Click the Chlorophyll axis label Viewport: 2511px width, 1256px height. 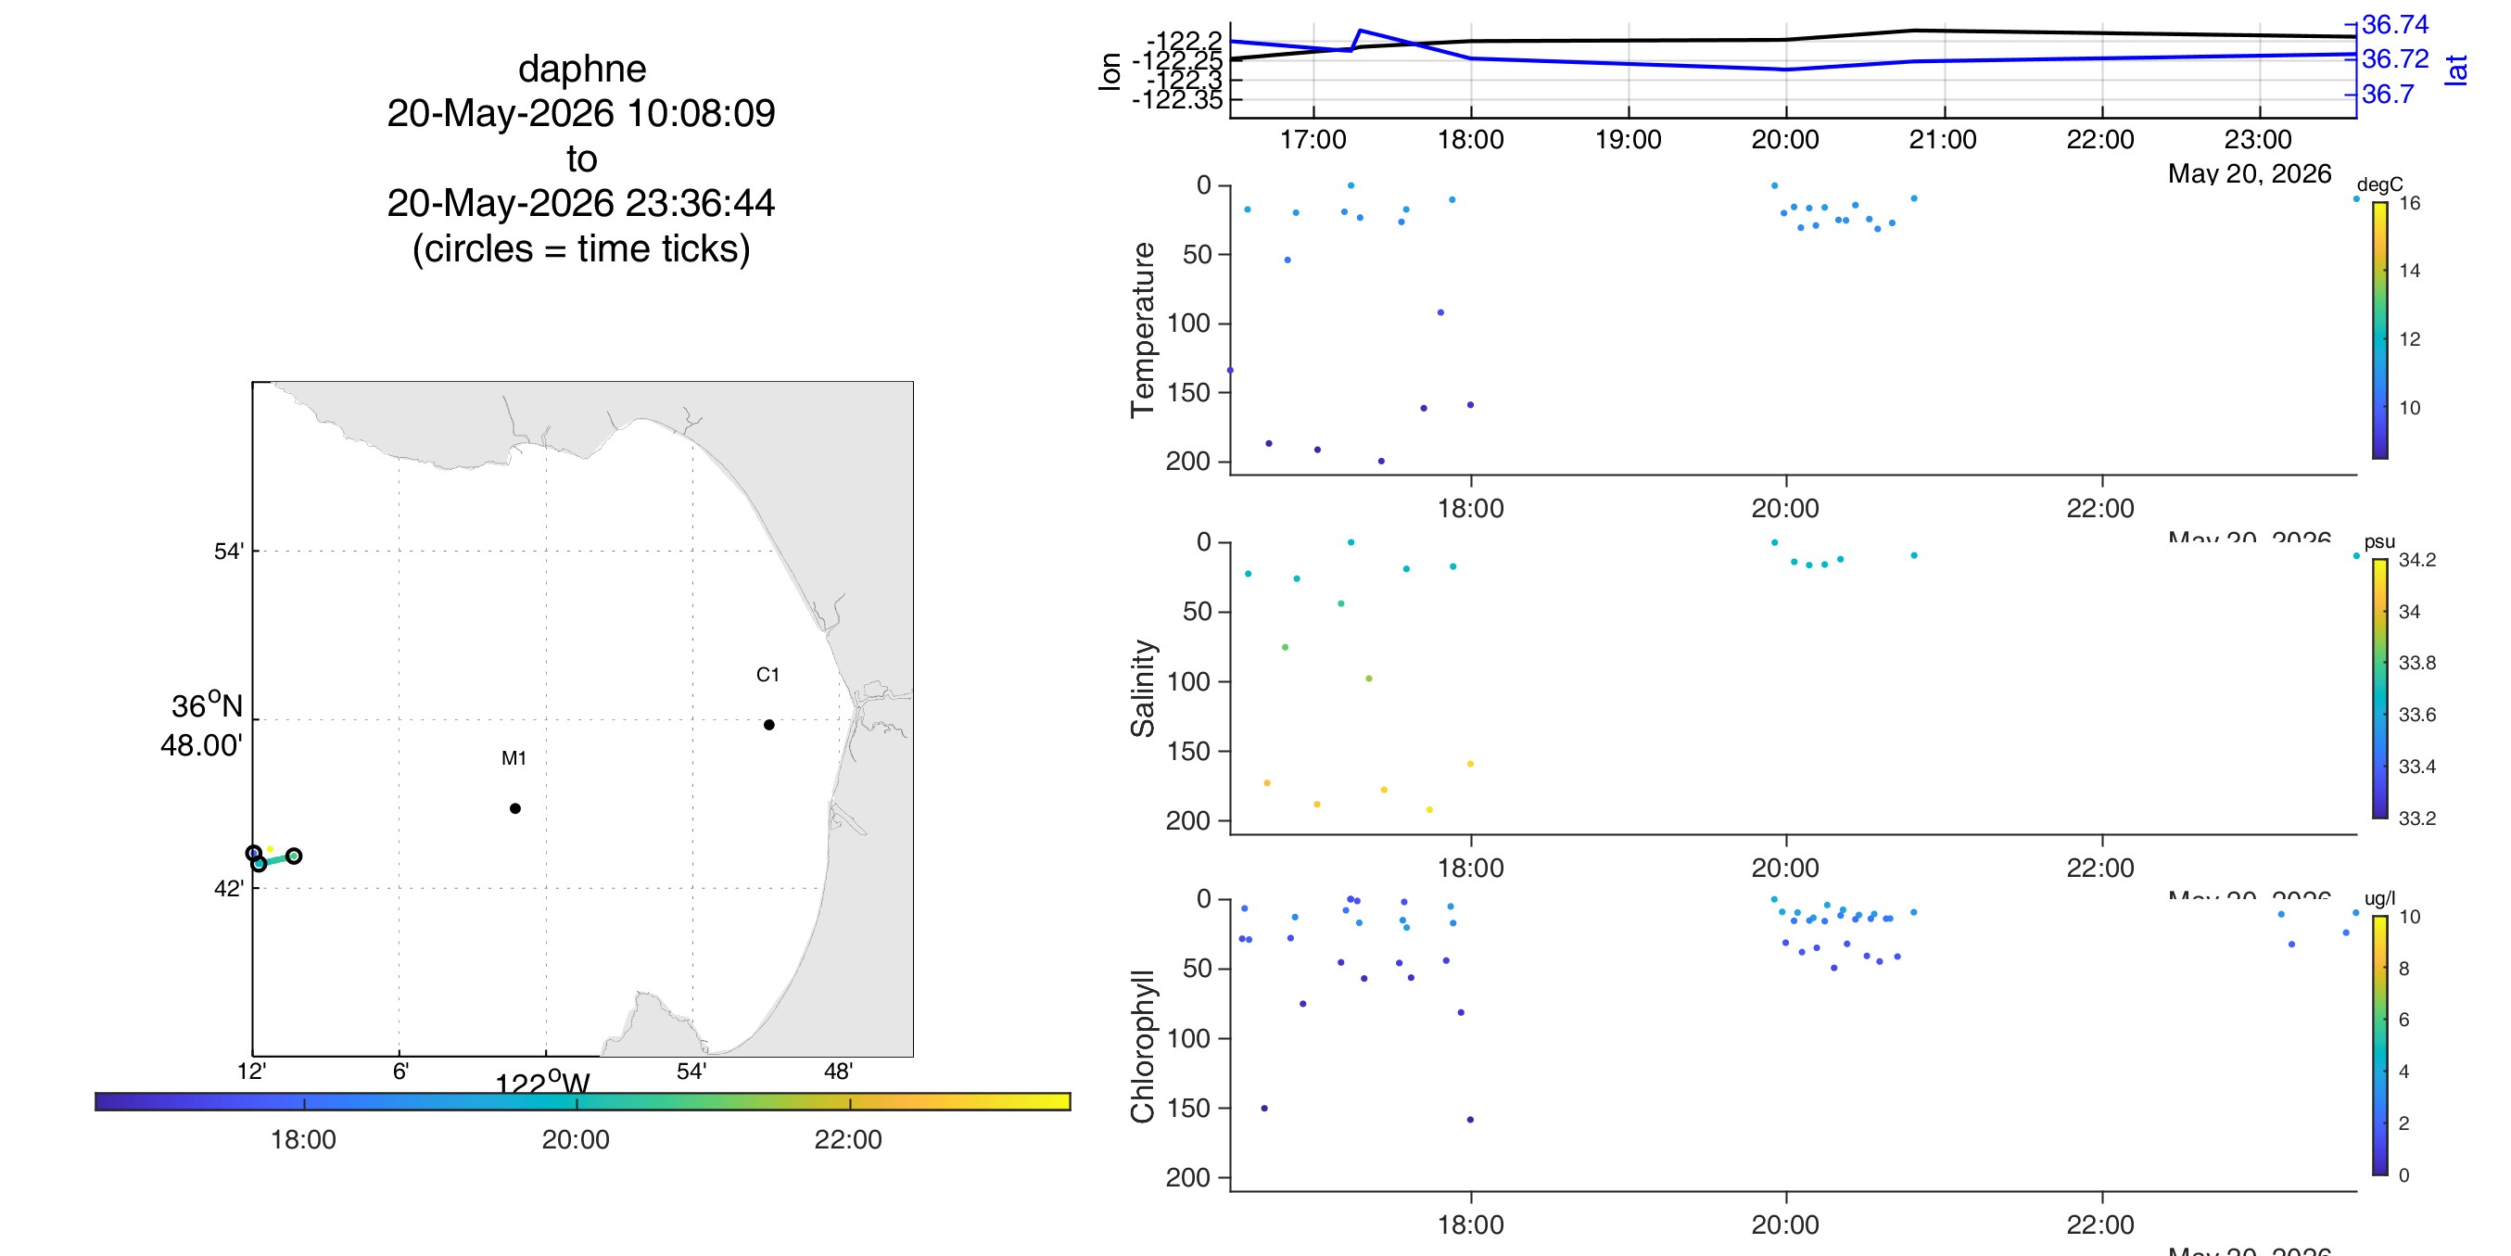coord(1141,1047)
